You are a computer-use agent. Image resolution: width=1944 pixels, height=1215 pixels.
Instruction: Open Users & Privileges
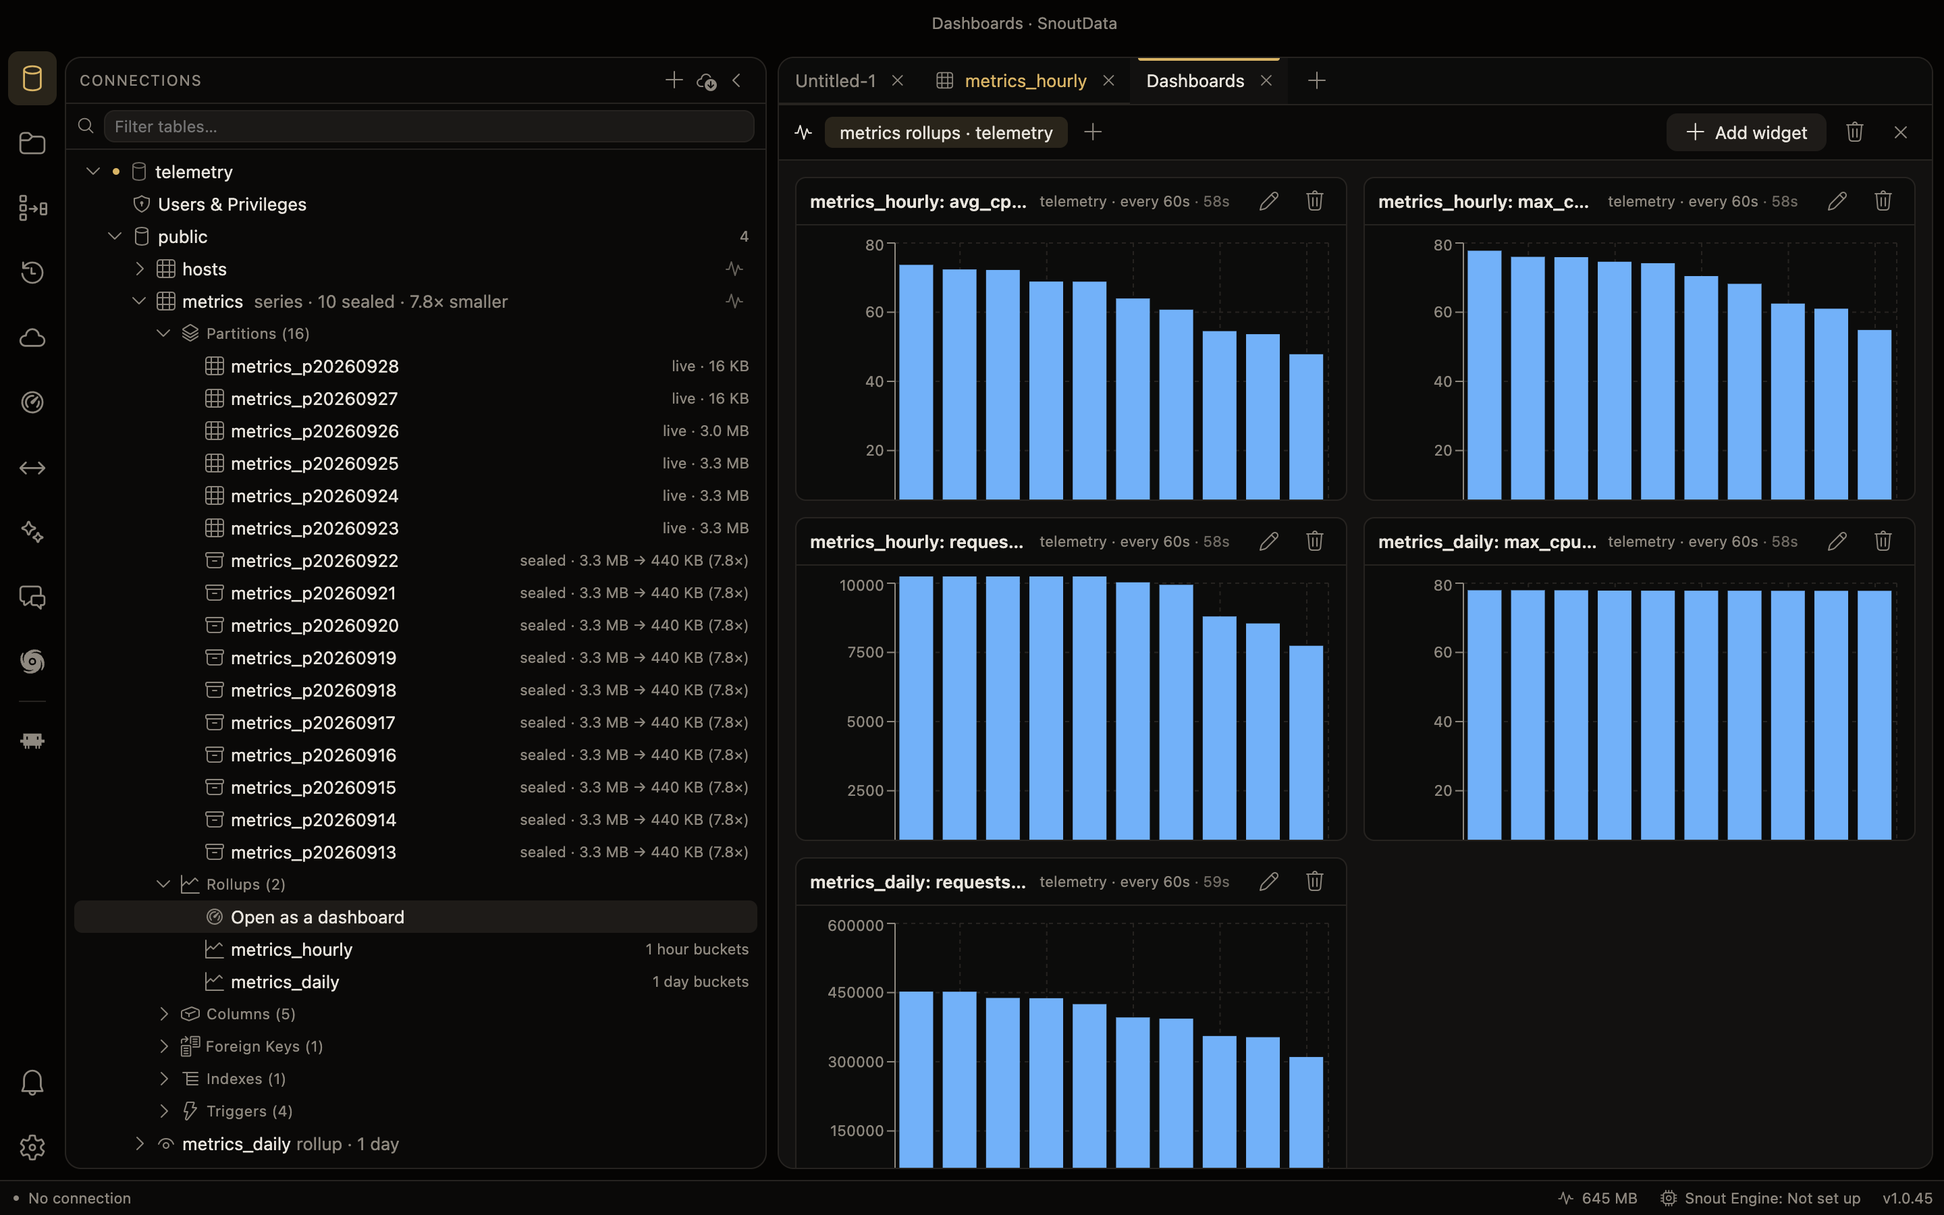pyautogui.click(x=232, y=204)
